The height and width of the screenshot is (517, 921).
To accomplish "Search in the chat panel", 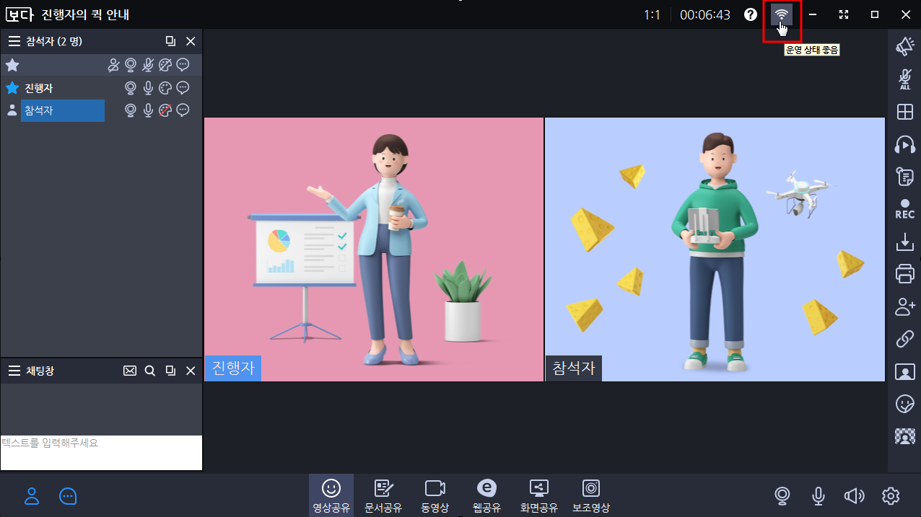I will pos(150,371).
